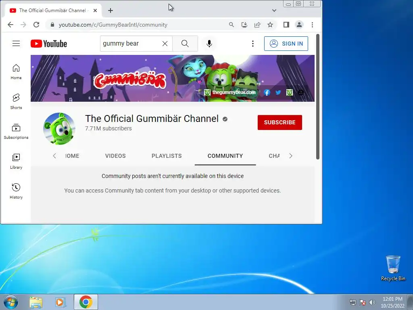This screenshot has height=310, width=413.
Task: Switch to the PLAYLISTS tab
Action: click(x=167, y=156)
